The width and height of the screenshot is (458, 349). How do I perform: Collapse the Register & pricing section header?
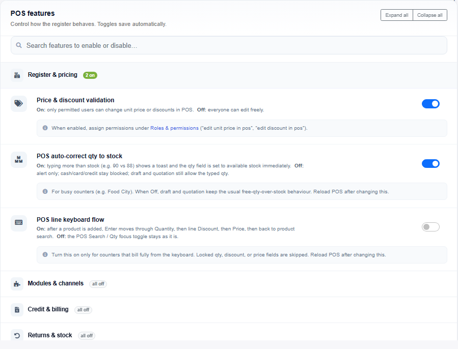click(x=229, y=75)
